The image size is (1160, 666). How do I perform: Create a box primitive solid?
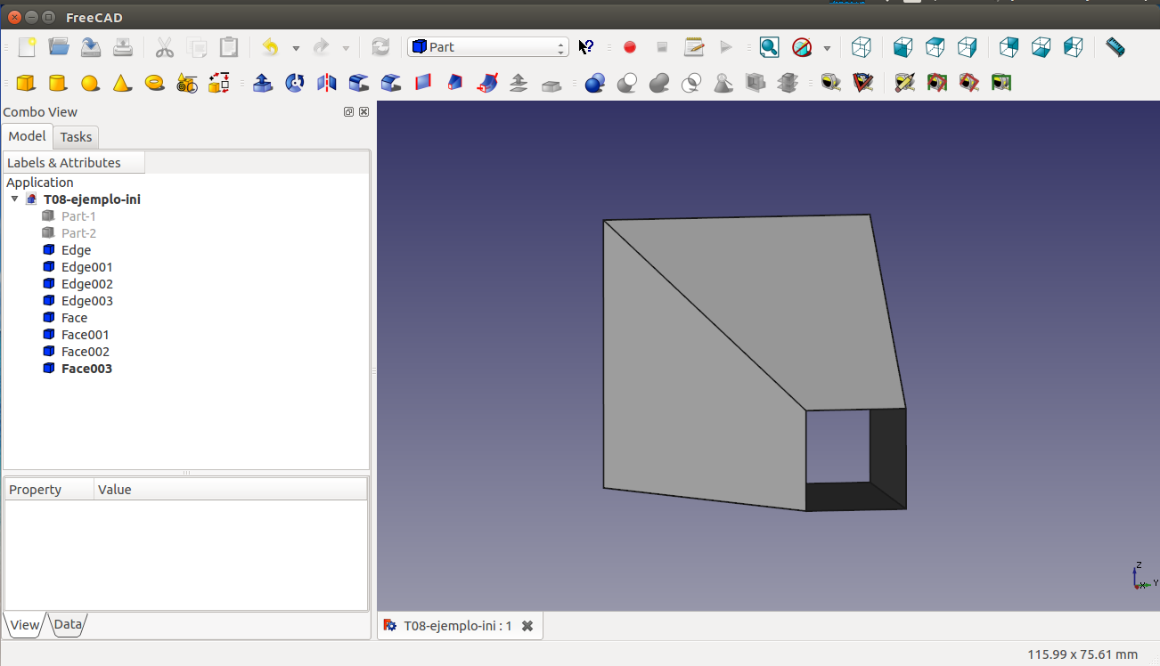tap(26, 83)
